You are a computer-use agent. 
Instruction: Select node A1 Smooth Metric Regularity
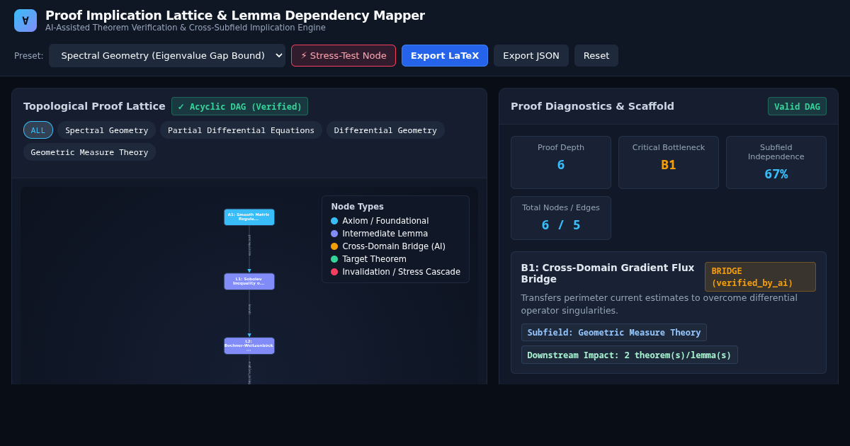click(x=249, y=217)
